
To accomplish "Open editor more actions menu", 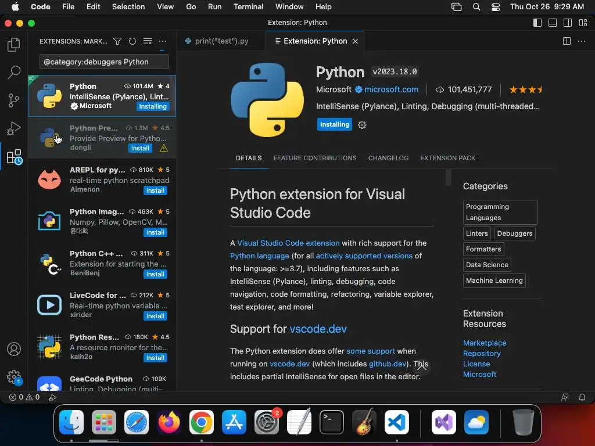I will [581, 41].
